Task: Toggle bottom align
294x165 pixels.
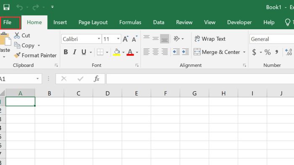Action: coord(165,39)
